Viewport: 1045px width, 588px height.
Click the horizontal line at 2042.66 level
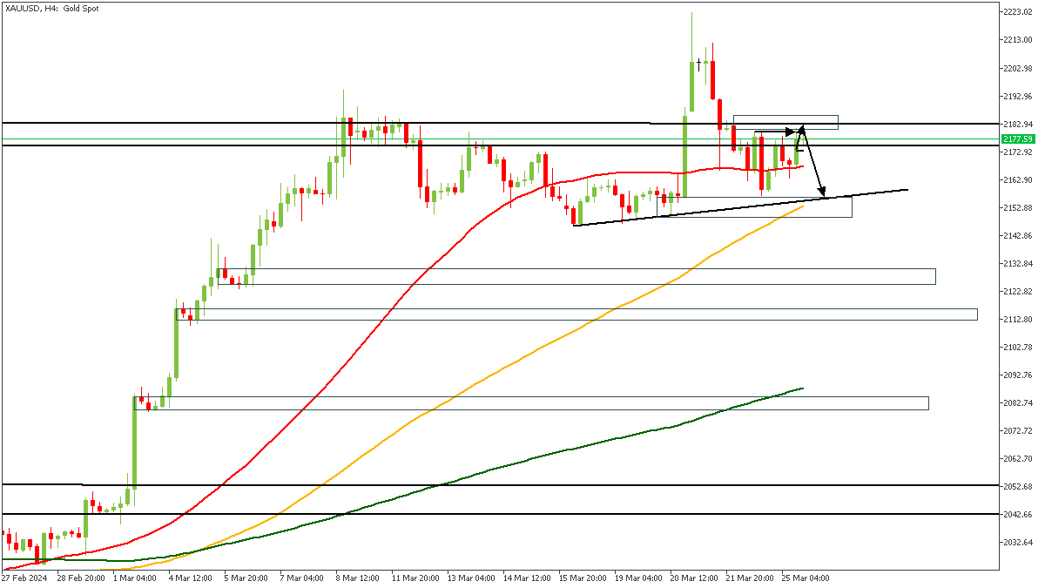click(522, 514)
